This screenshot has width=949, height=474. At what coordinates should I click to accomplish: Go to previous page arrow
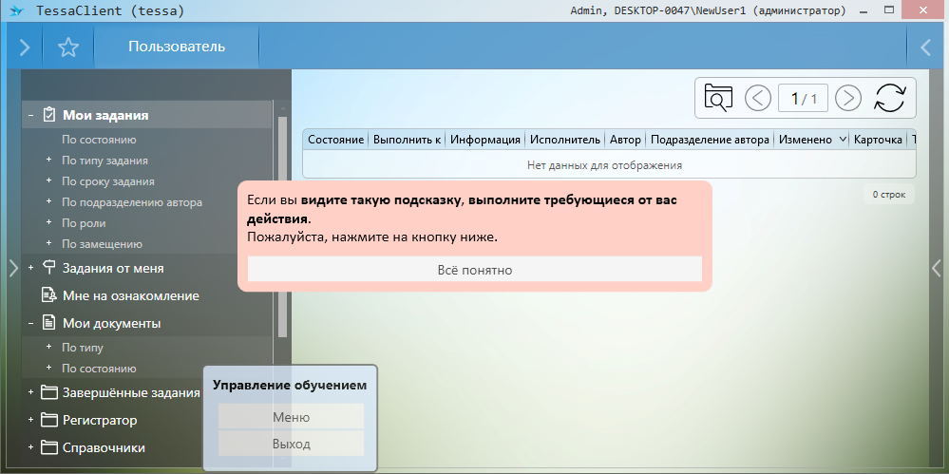coord(758,97)
